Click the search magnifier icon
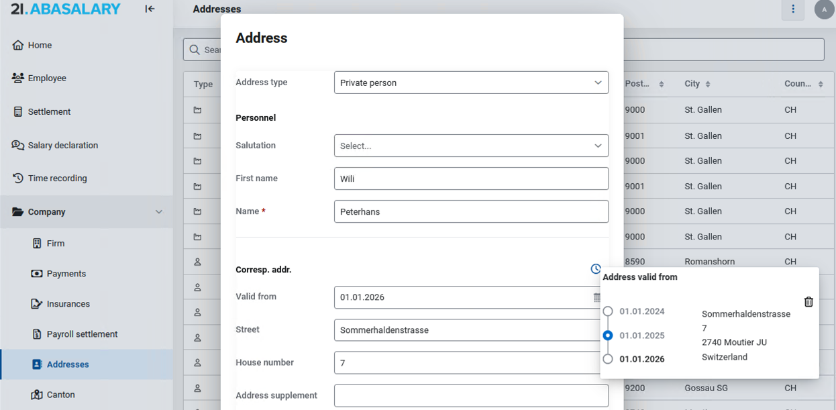836x410 pixels. (195, 50)
